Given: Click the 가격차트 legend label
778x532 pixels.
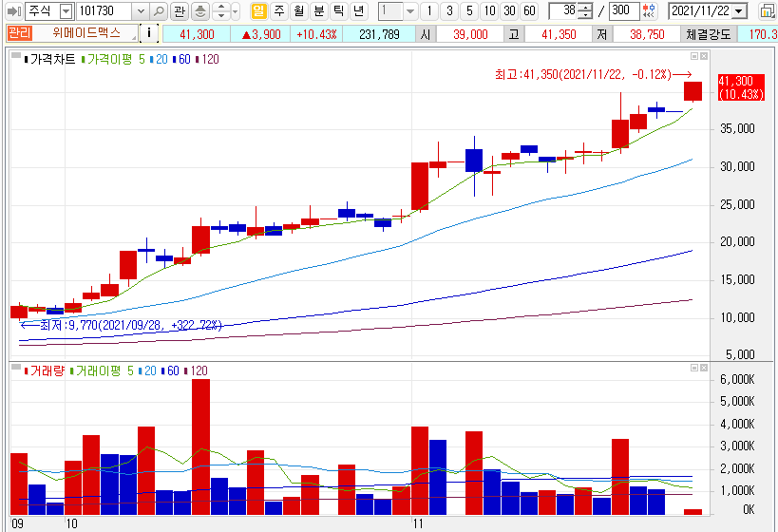Looking at the screenshot, I should [x=52, y=59].
